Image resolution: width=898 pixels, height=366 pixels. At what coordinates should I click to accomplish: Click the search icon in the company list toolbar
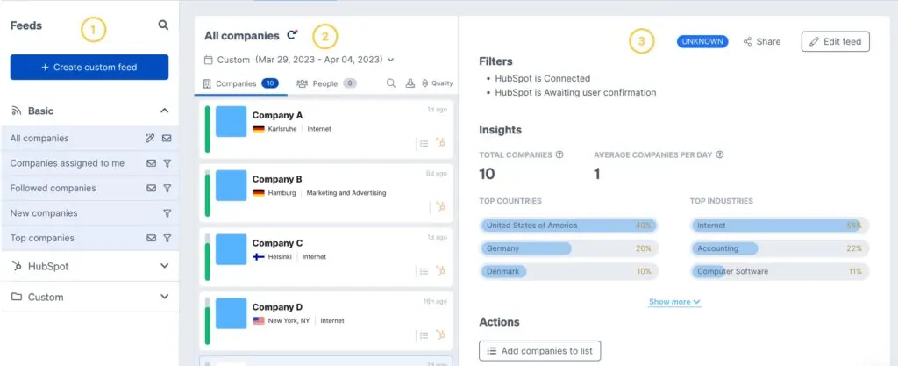pyautogui.click(x=391, y=83)
